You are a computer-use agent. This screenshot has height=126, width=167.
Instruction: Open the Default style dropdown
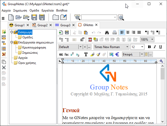(x=80, y=47)
